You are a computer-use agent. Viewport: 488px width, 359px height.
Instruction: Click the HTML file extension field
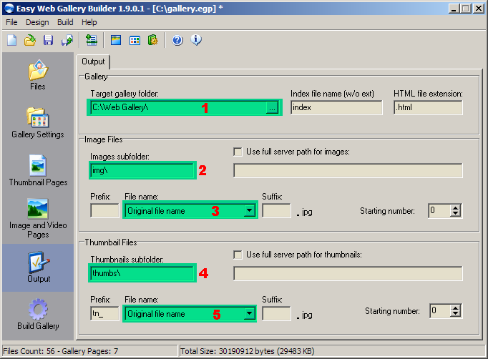coord(428,108)
